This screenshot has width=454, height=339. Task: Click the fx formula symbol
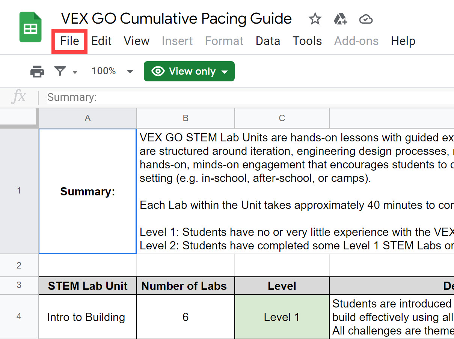coord(18,97)
